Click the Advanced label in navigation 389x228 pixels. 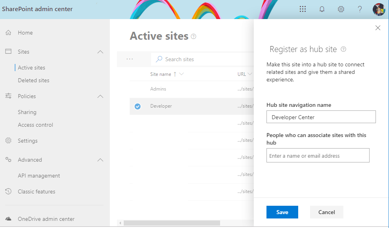coord(30,160)
